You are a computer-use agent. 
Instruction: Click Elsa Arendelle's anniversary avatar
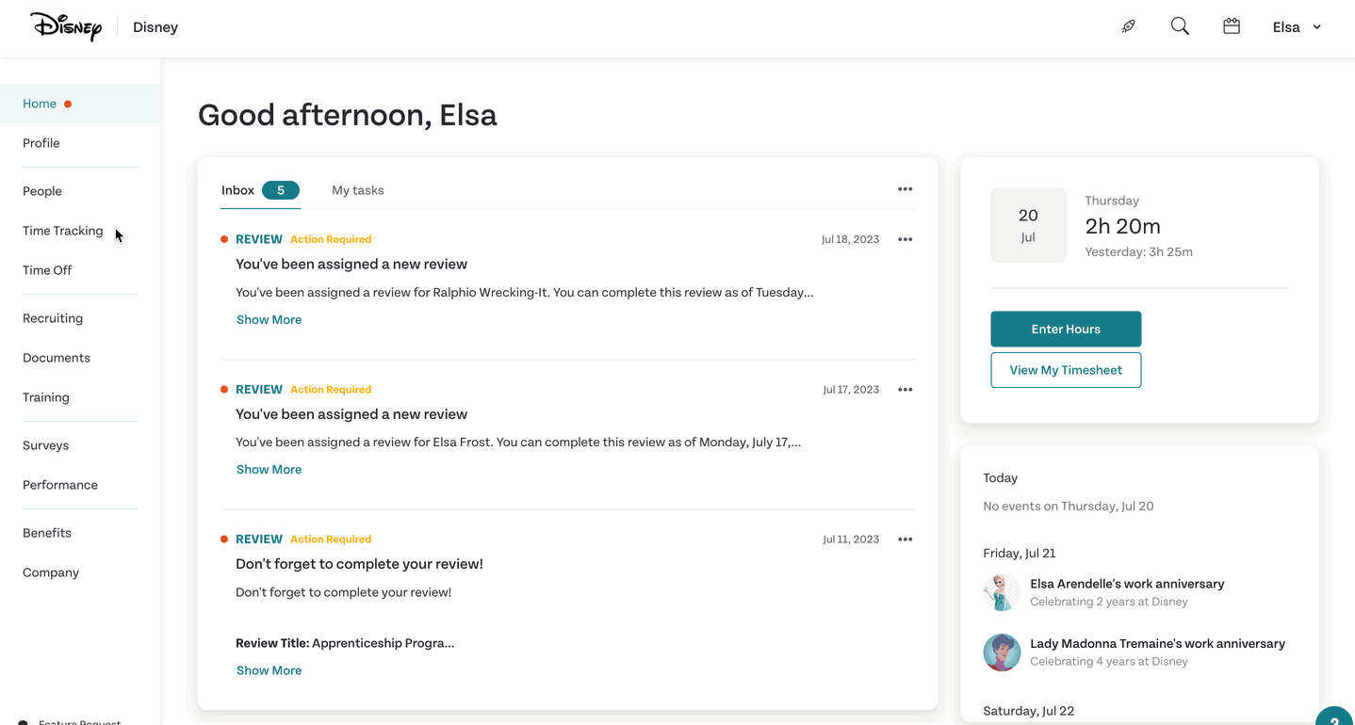point(1002,592)
